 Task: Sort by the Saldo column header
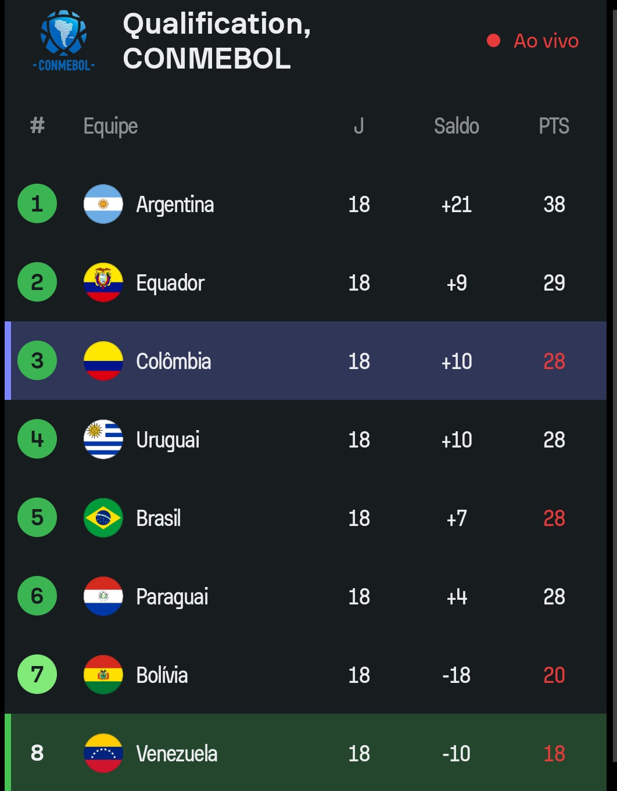tap(457, 126)
